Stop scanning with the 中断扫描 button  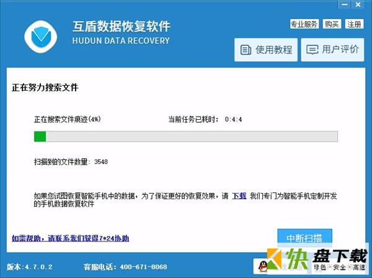[304, 238]
